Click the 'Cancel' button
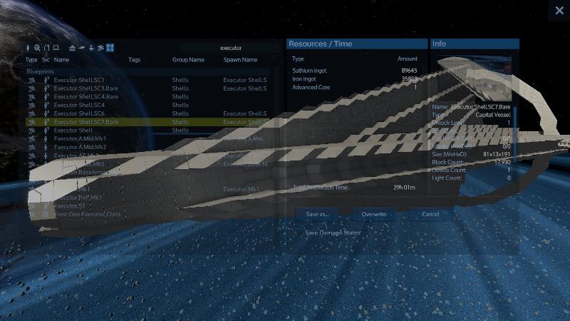Screen dimensions: 570x321 (x=430, y=215)
